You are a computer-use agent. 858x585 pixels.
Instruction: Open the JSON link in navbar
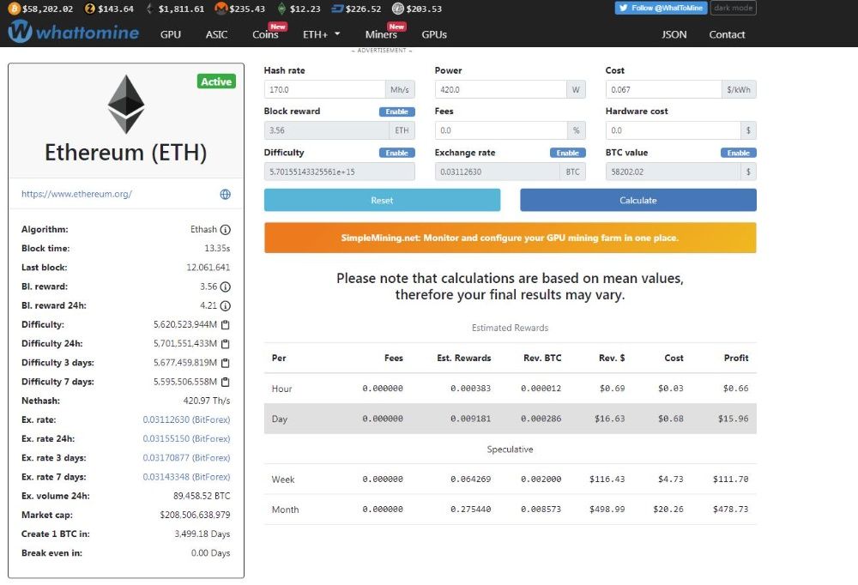674,34
